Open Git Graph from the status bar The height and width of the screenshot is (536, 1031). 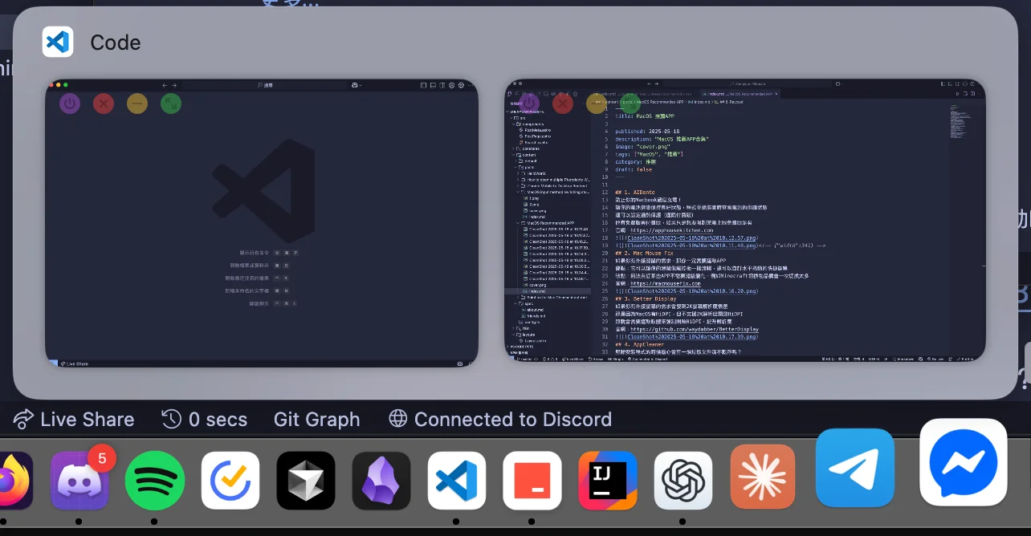[x=316, y=420]
